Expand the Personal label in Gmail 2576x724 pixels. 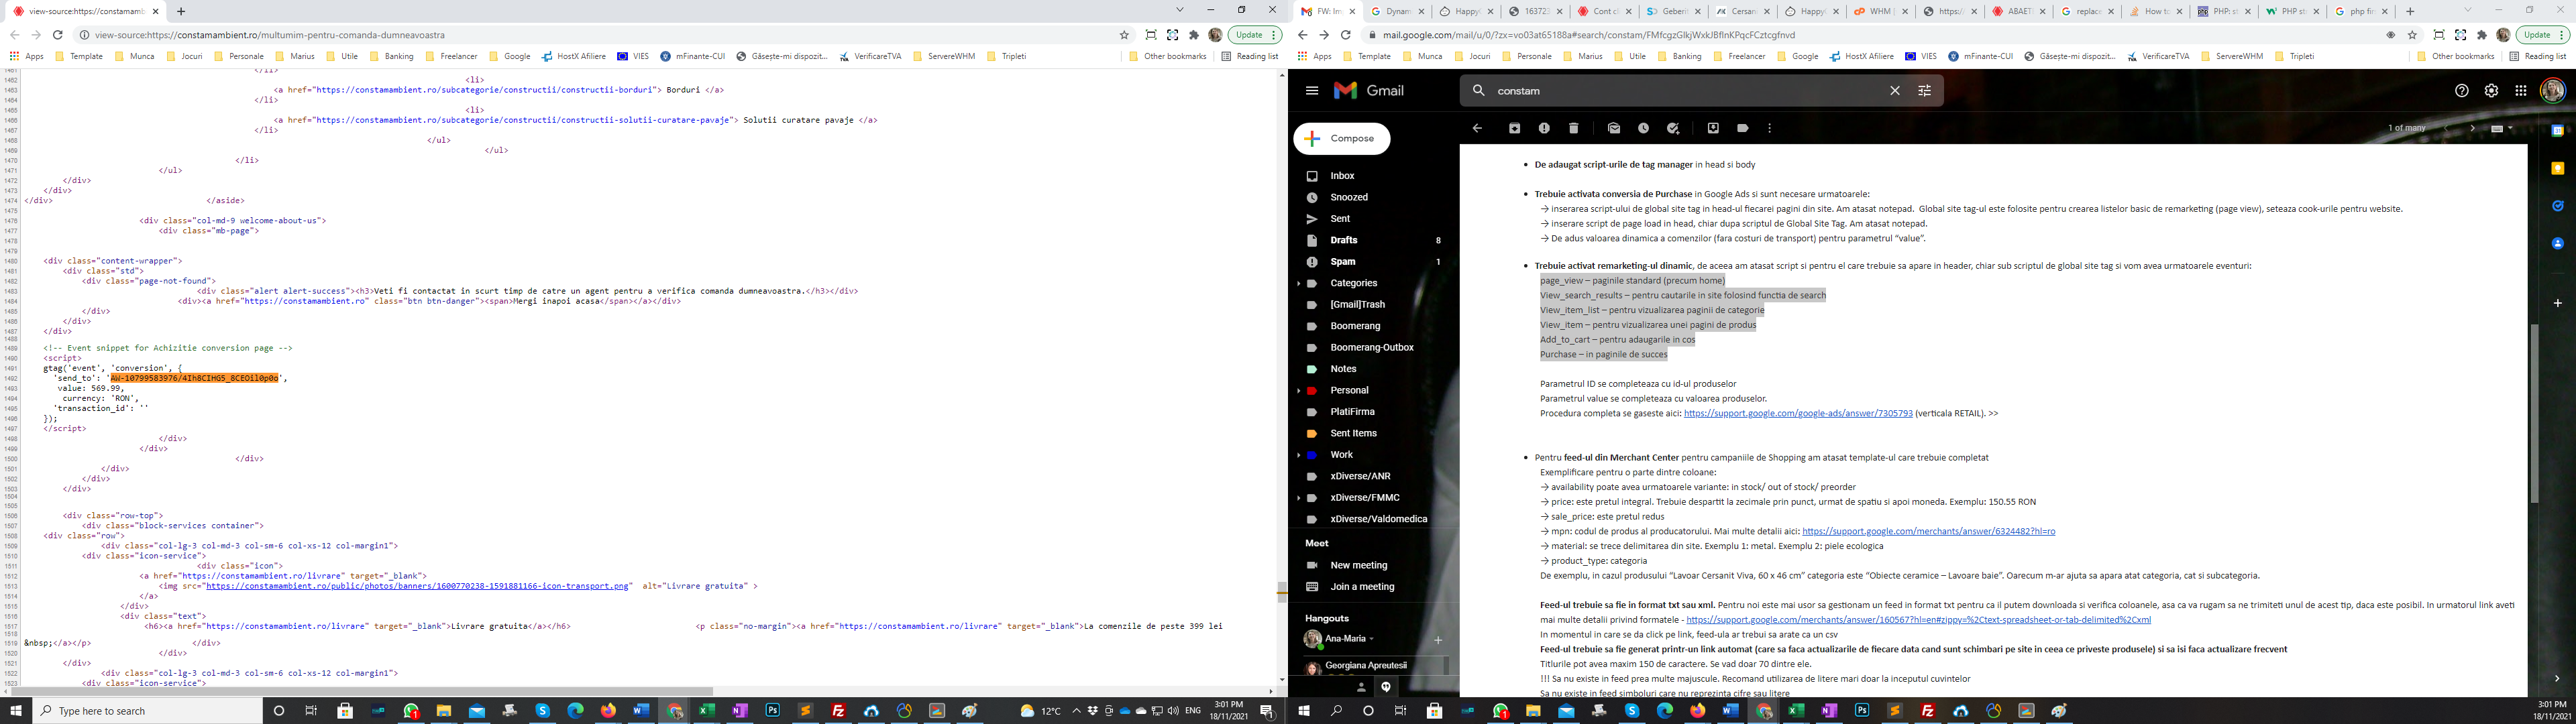(1298, 390)
